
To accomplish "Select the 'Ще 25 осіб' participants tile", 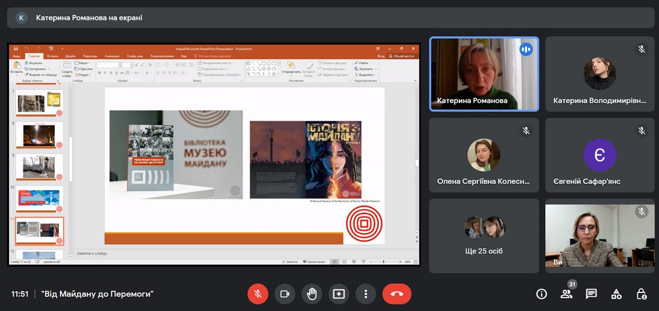I will click(484, 235).
